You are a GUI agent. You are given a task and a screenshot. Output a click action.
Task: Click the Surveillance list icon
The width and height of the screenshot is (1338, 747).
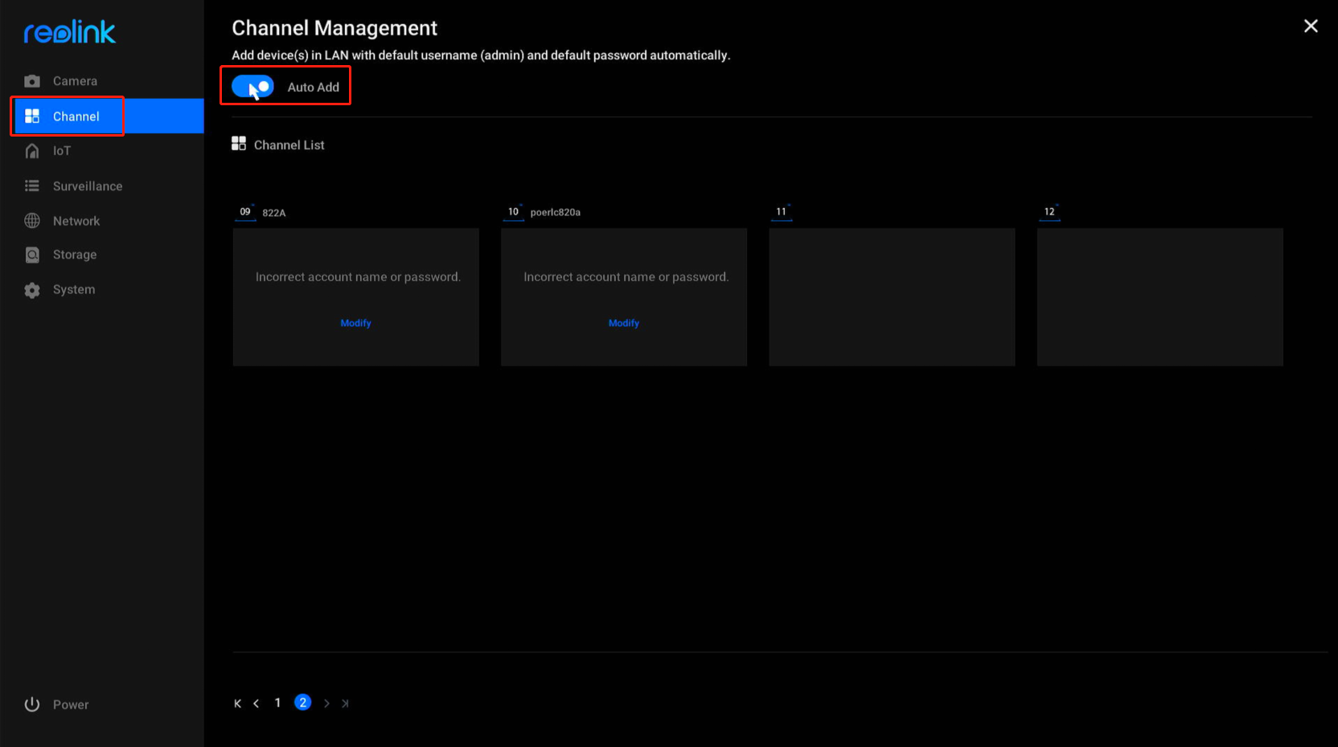(32, 186)
